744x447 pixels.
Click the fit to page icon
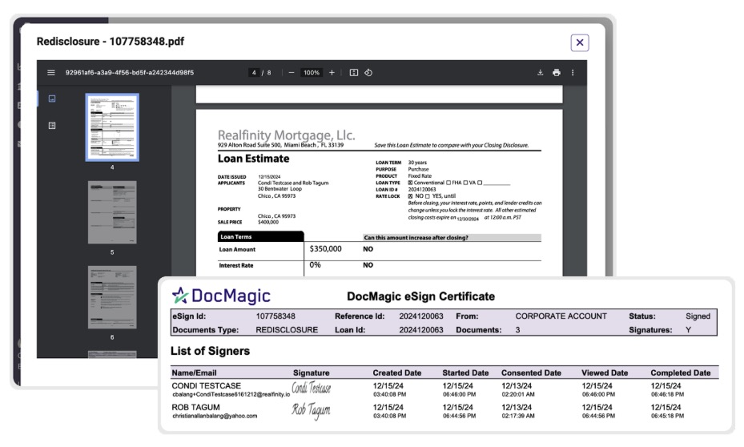353,73
